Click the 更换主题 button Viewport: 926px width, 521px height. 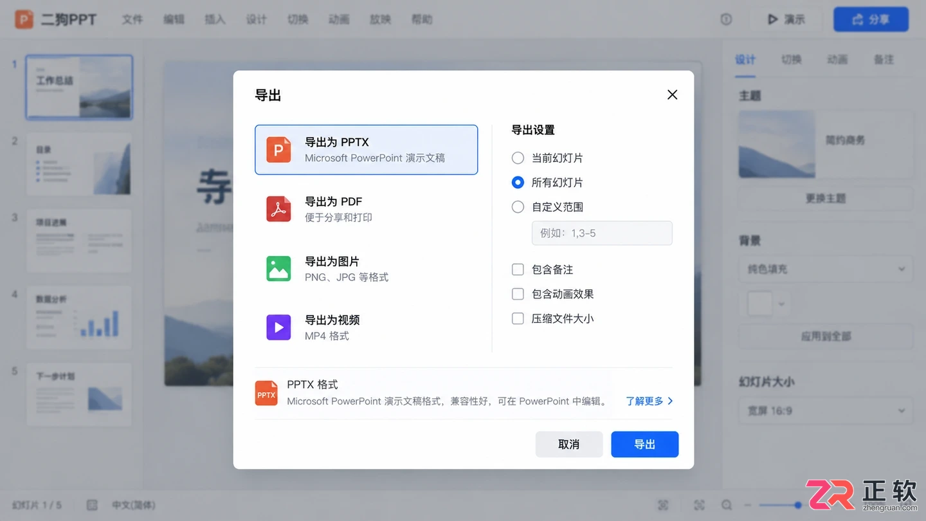pos(826,198)
